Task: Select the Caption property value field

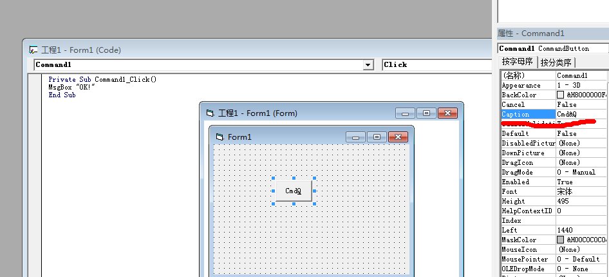Action: 579,114
